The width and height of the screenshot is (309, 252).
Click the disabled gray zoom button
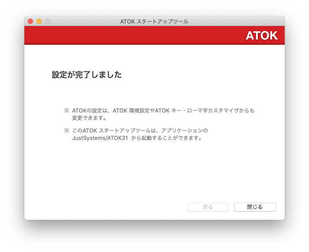pos(48,21)
